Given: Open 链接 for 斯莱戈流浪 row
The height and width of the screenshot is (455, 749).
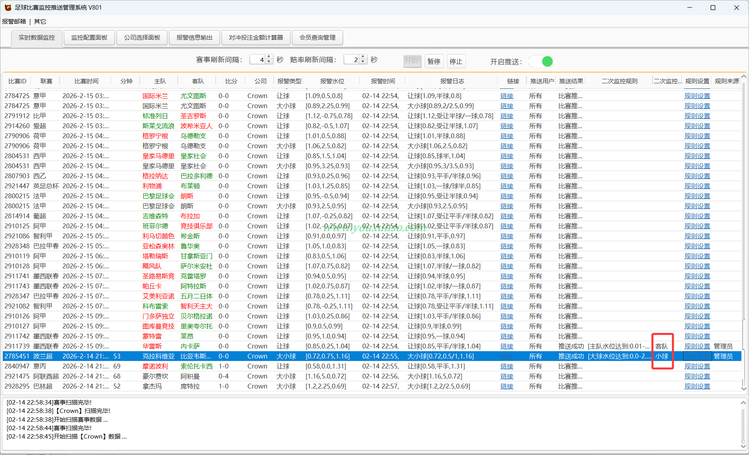Looking at the screenshot, I should (507, 126).
